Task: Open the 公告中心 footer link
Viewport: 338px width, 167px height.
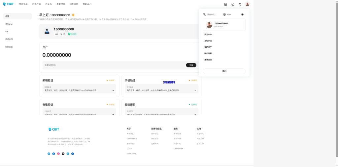Action: point(177,144)
